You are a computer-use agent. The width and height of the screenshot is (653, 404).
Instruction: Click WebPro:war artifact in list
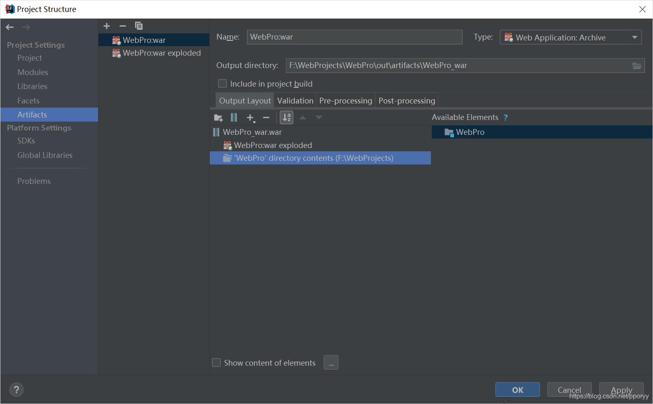click(x=154, y=40)
